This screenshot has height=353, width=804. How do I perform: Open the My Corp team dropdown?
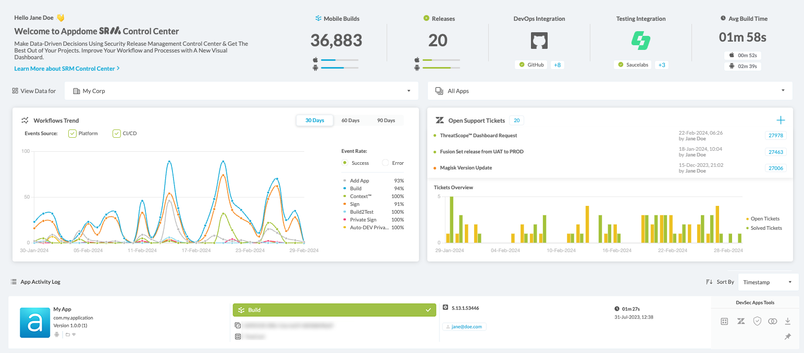click(241, 91)
